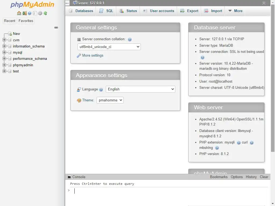Screen dimensions: 275x206
Task: Open the Language dropdown showing English
Action: click(140, 89)
